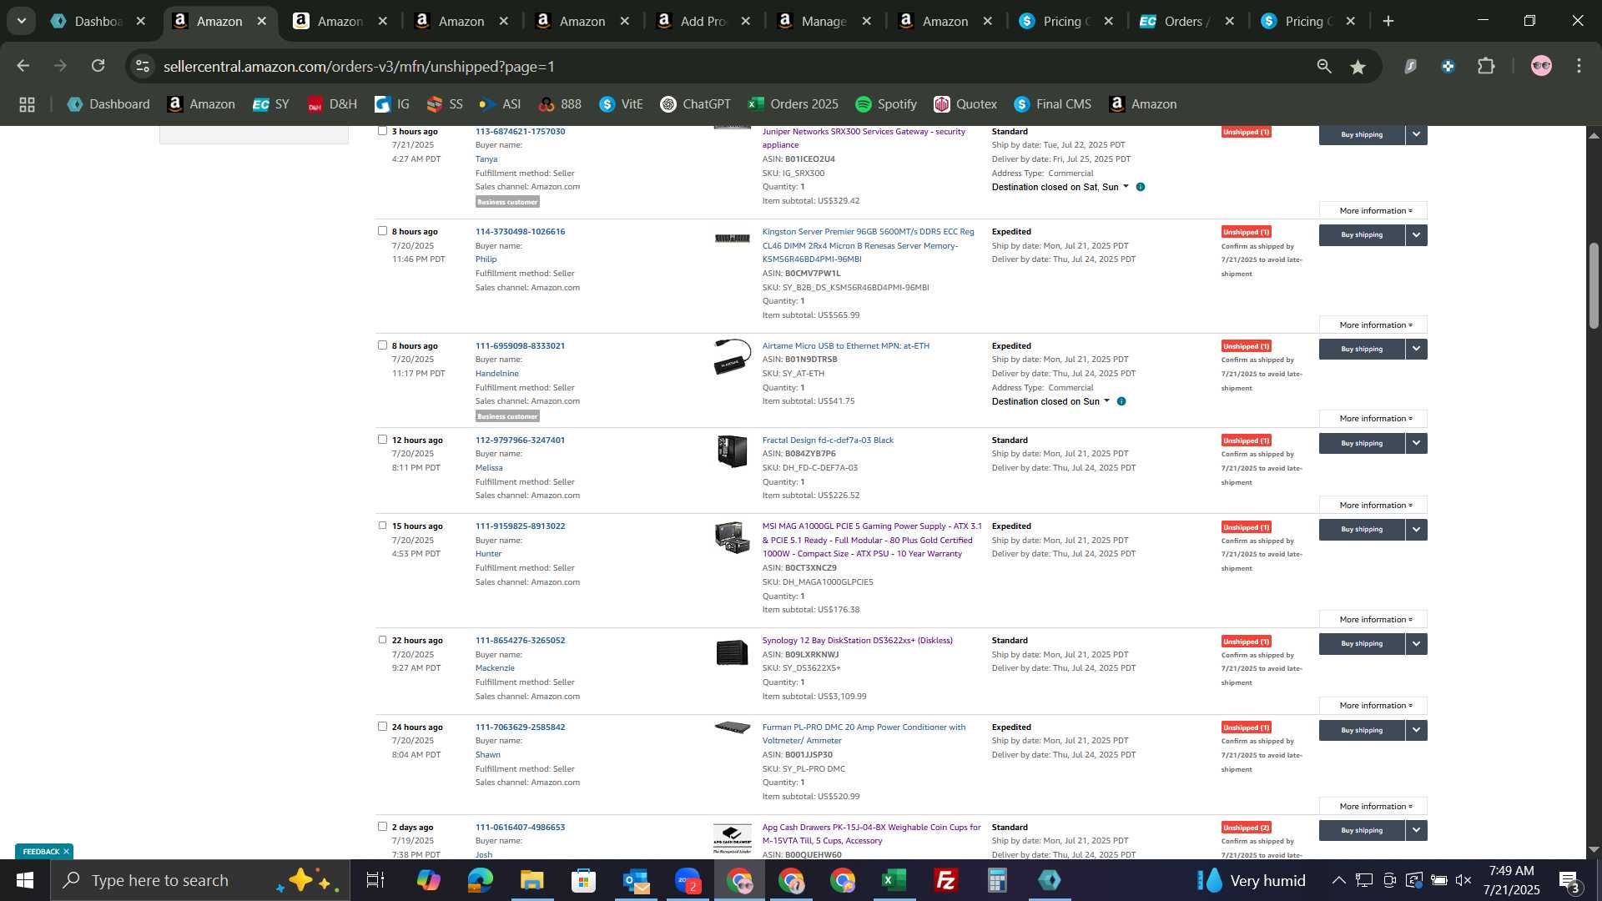The height and width of the screenshot is (901, 1602).
Task: Switch to the Dashboard tab
Action: [87, 21]
